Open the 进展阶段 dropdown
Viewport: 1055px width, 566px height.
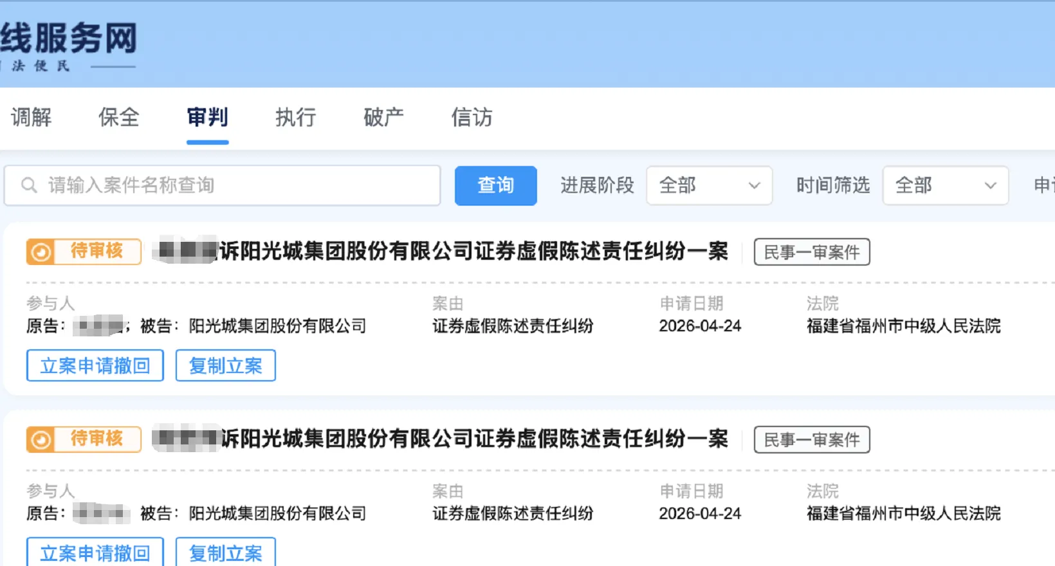[x=709, y=185]
